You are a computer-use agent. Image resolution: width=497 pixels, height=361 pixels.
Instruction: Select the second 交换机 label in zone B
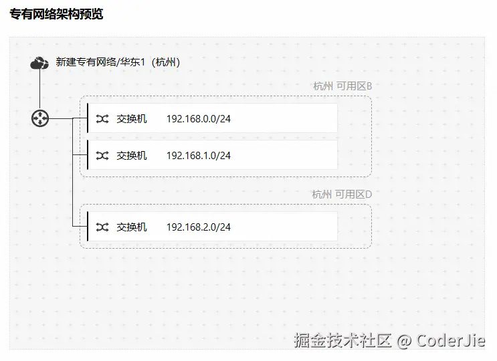[x=132, y=156]
